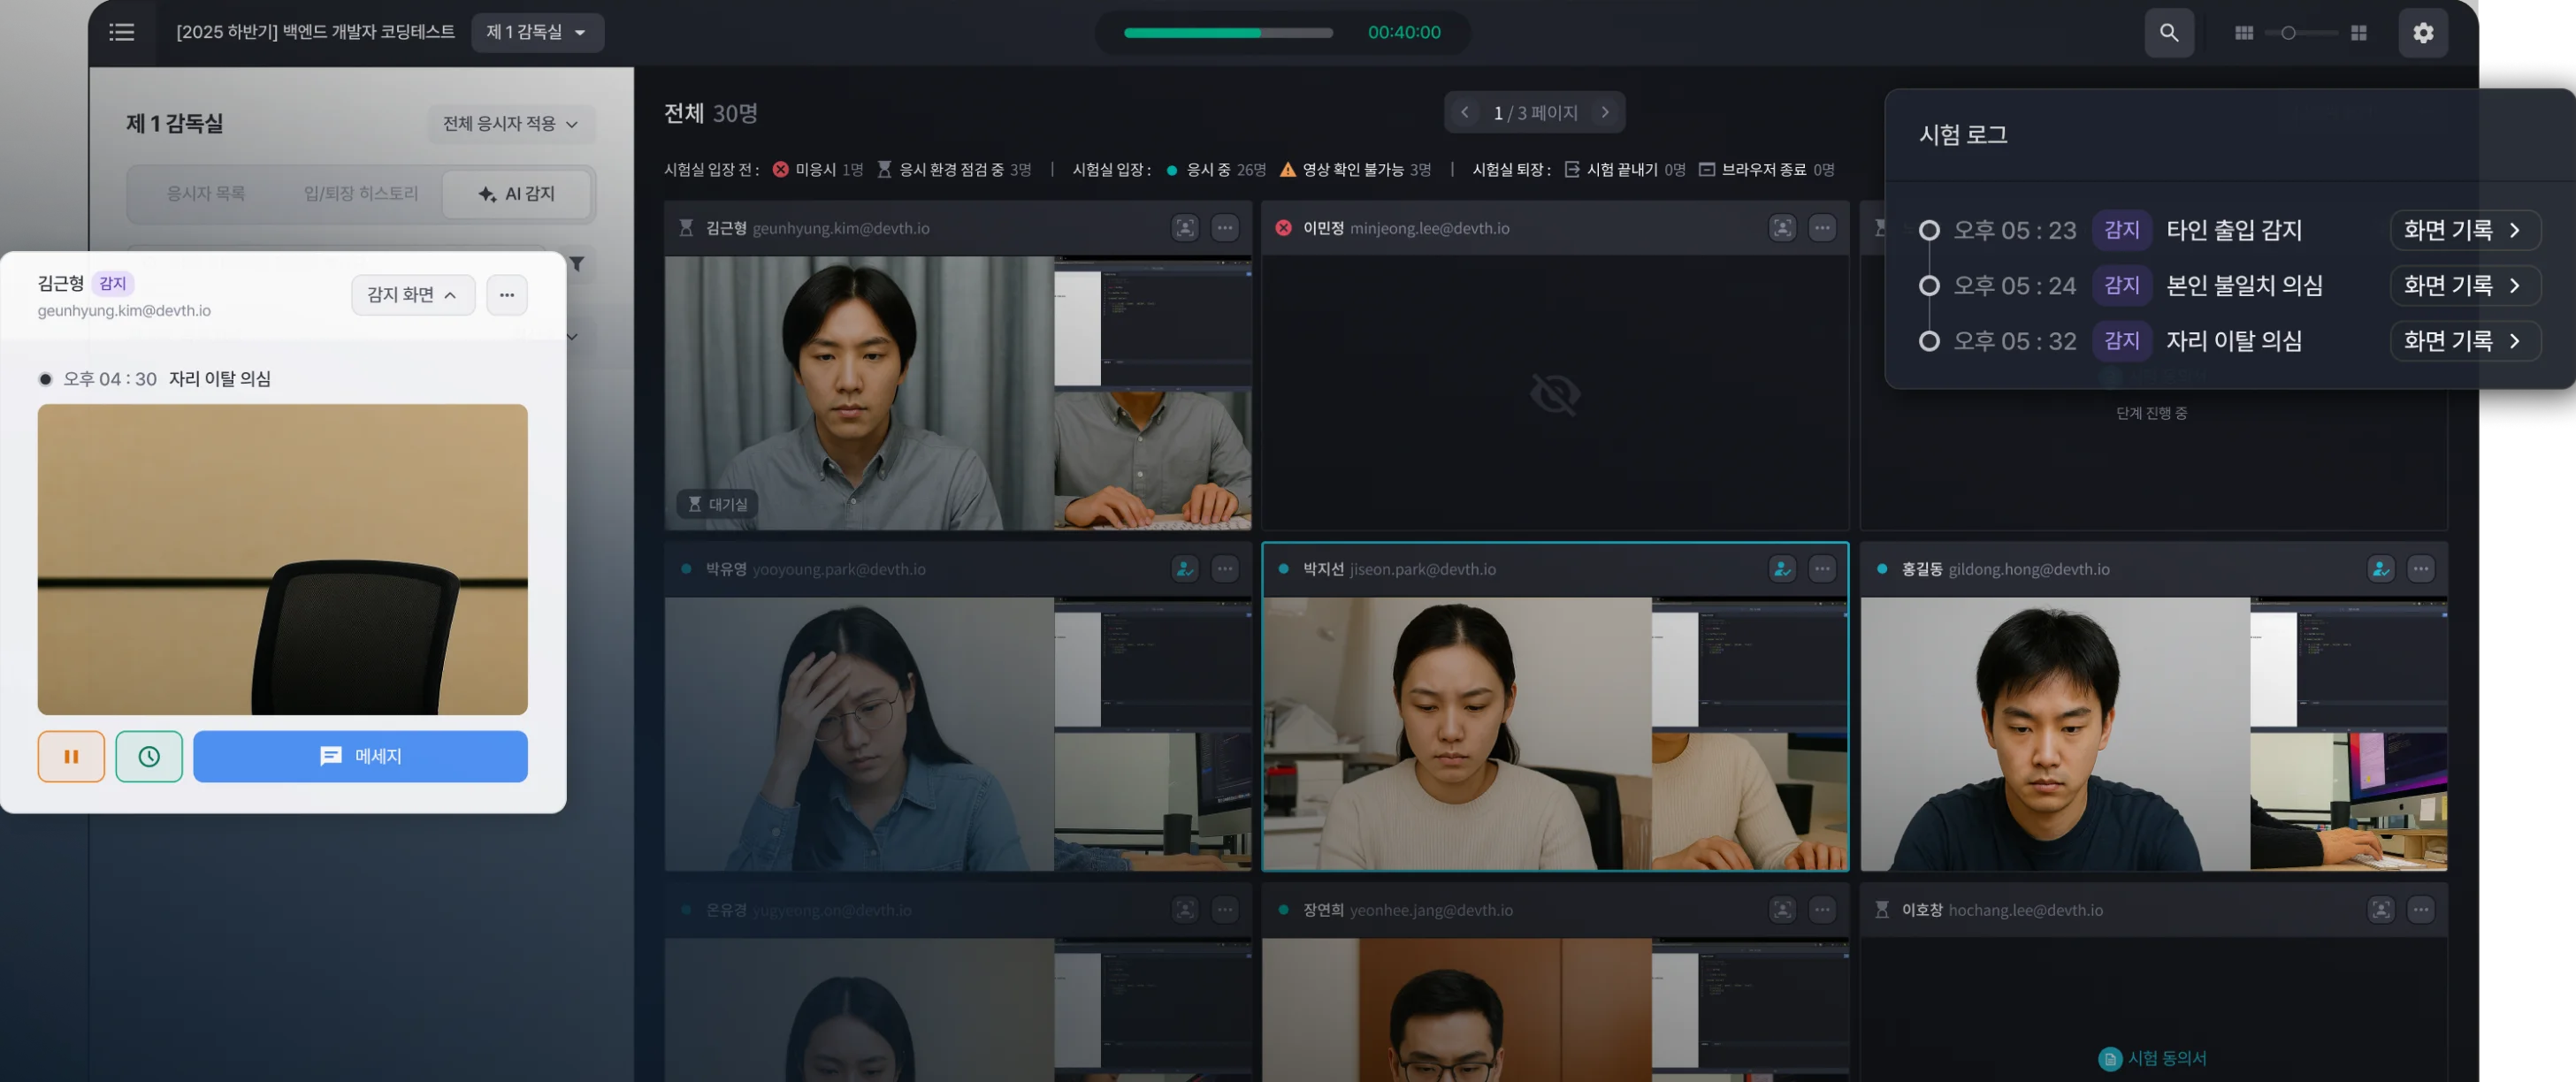Open more options in 김근형 detection popup

click(507, 295)
